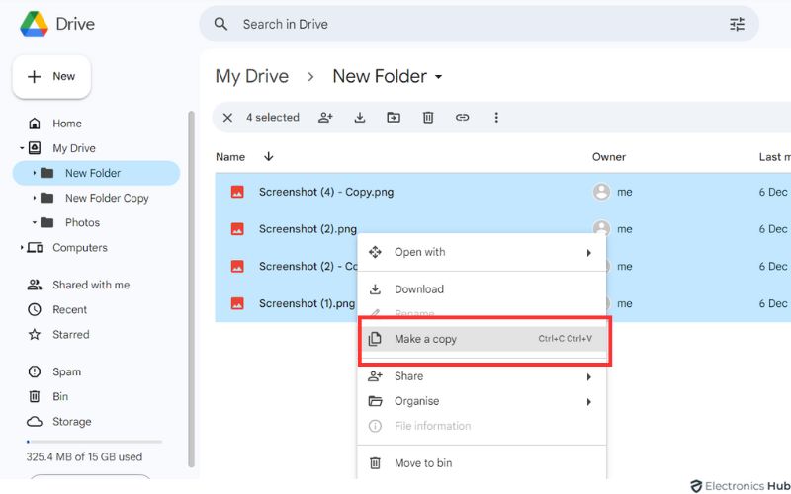Open the three-dot more actions menu
Image resolution: width=791 pixels, height=494 pixels.
[x=496, y=118]
